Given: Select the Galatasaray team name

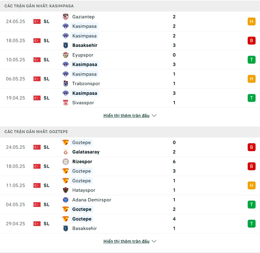Looking at the screenshot, I should [x=86, y=152].
